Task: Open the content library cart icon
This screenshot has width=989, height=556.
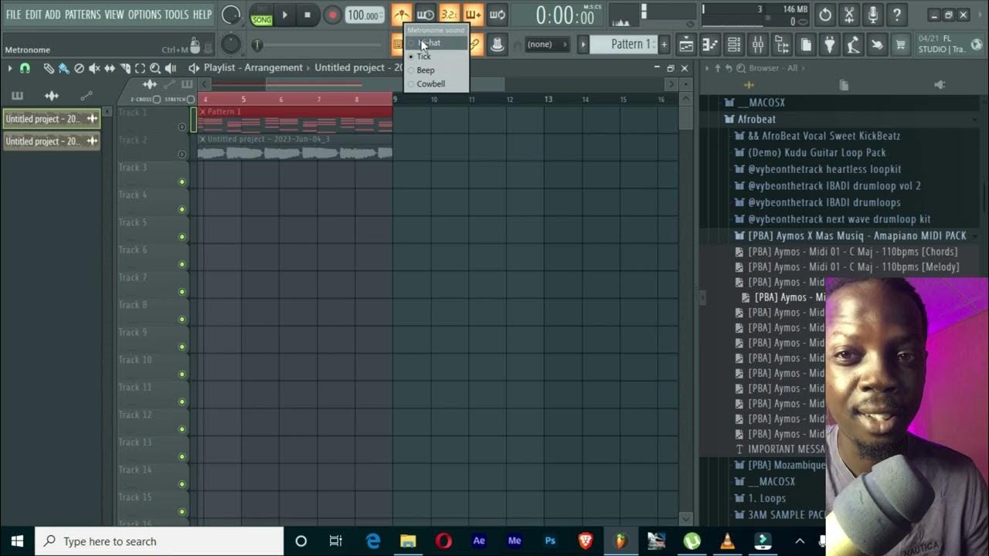Action: 901,45
